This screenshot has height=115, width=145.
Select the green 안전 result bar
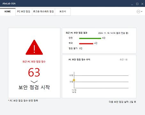(90, 38)
